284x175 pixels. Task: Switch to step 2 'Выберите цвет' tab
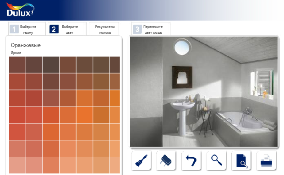[67, 29]
